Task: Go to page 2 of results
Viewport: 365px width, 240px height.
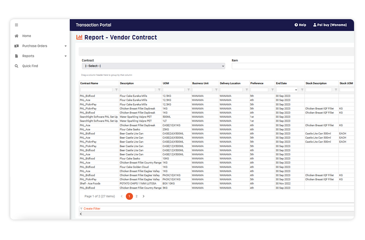Action: point(137,196)
